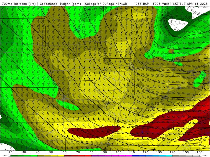Image resolution: width=210 pixels, height=157 pixels.
Task: Click the 2850 height contour label
Action: coord(172,61)
